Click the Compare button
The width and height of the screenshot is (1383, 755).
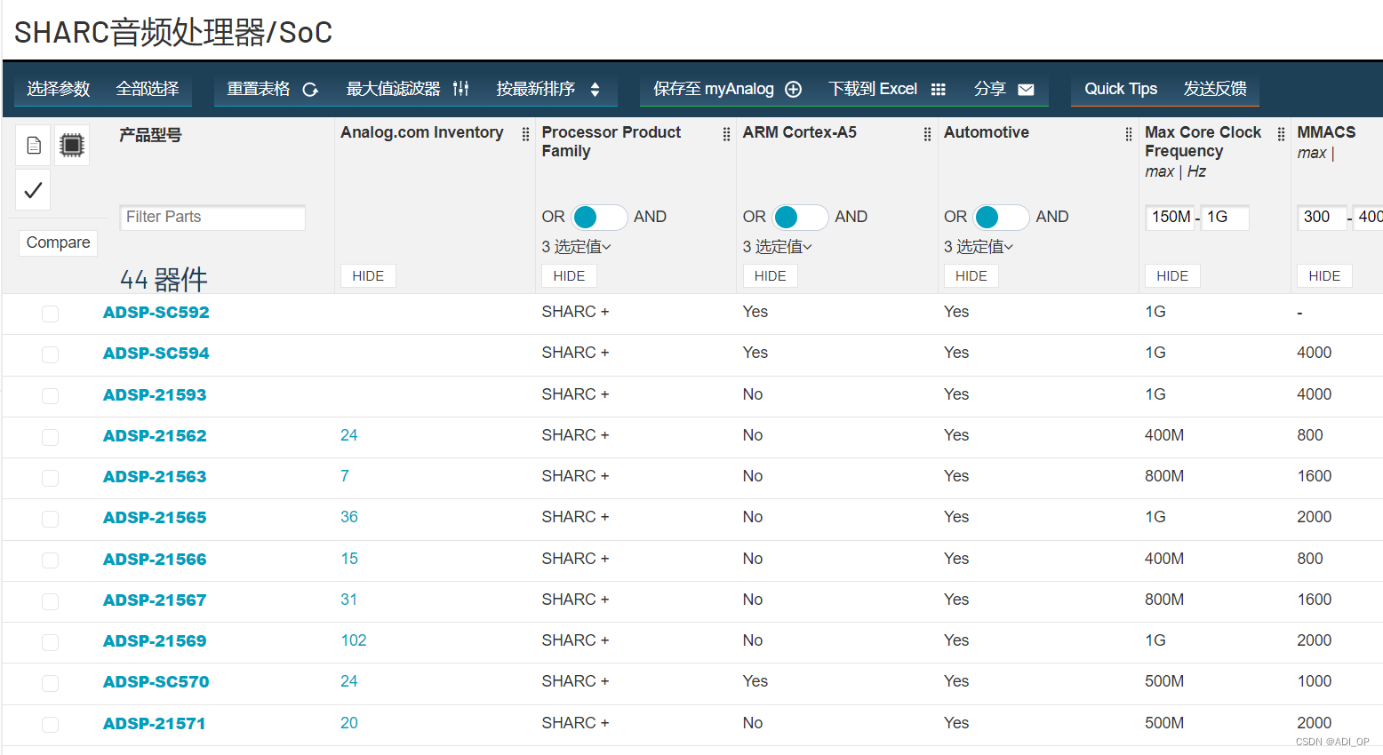(58, 242)
